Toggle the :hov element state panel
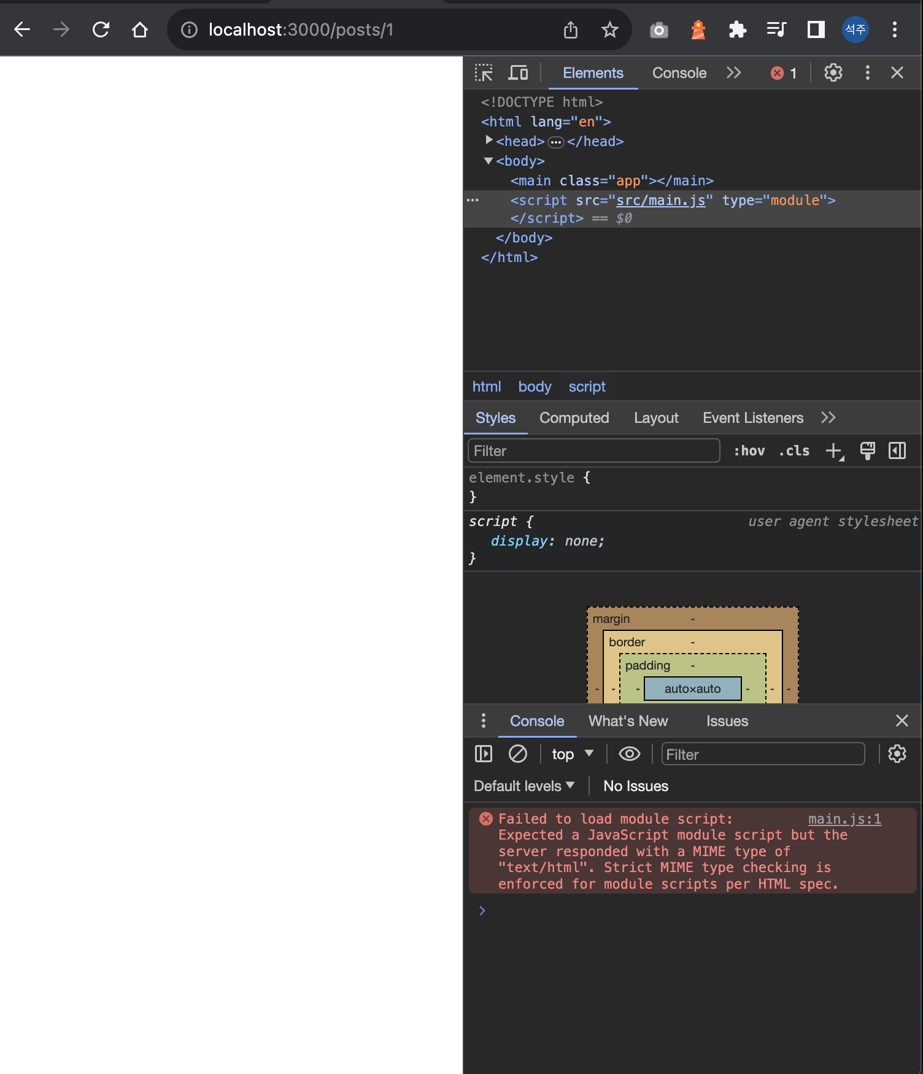This screenshot has width=923, height=1074. tap(749, 450)
